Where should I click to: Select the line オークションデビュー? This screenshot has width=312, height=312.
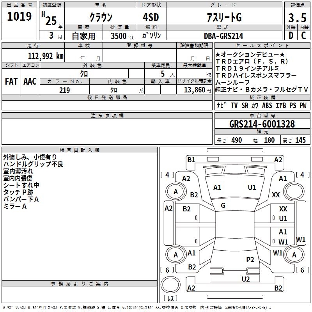point(250,54)
